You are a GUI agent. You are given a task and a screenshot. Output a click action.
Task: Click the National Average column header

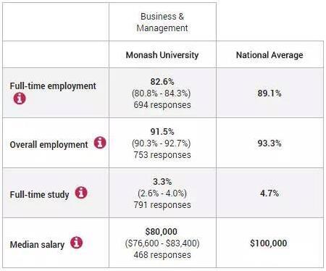click(269, 55)
